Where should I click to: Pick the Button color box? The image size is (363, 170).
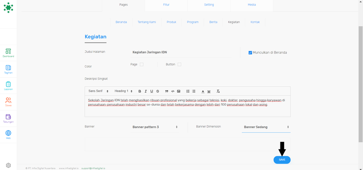tap(179, 64)
